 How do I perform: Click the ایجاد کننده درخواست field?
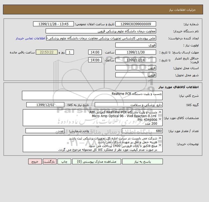[101, 38]
